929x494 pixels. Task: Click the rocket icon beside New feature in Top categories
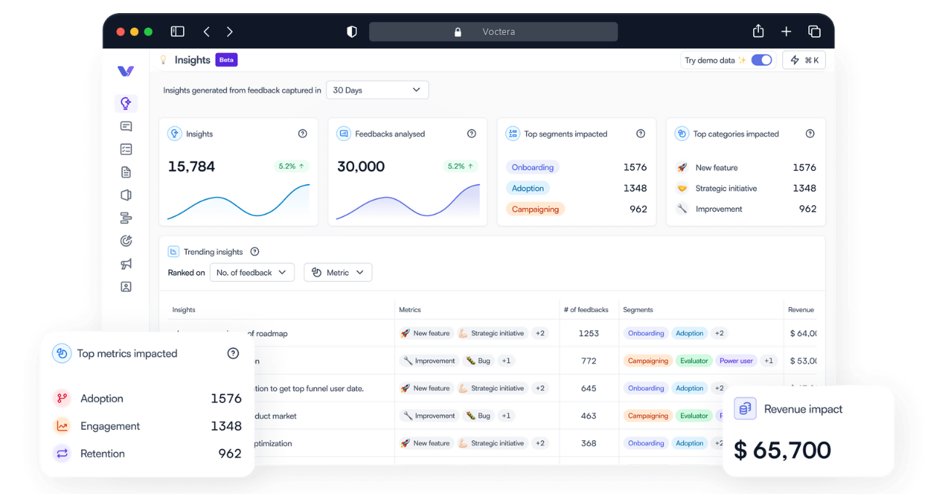point(682,167)
